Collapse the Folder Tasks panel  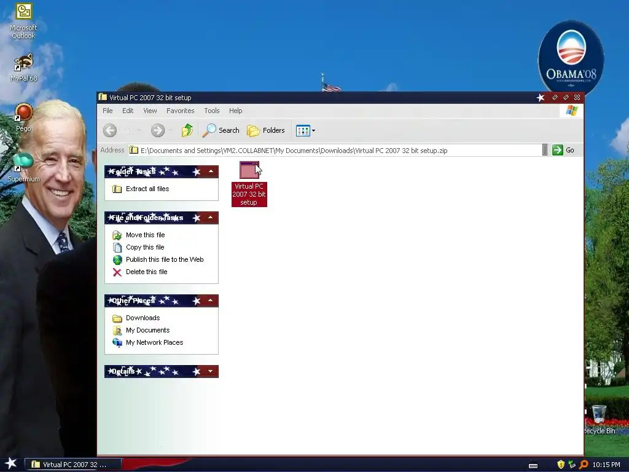[x=211, y=171]
